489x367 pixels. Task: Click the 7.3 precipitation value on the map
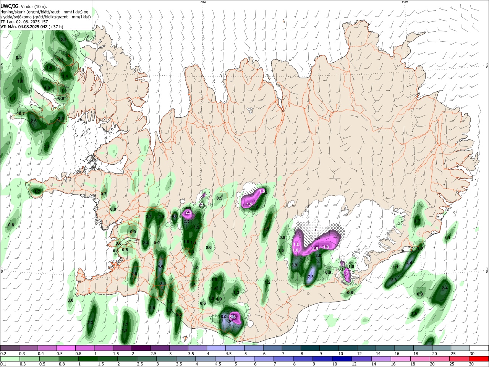tap(311, 277)
